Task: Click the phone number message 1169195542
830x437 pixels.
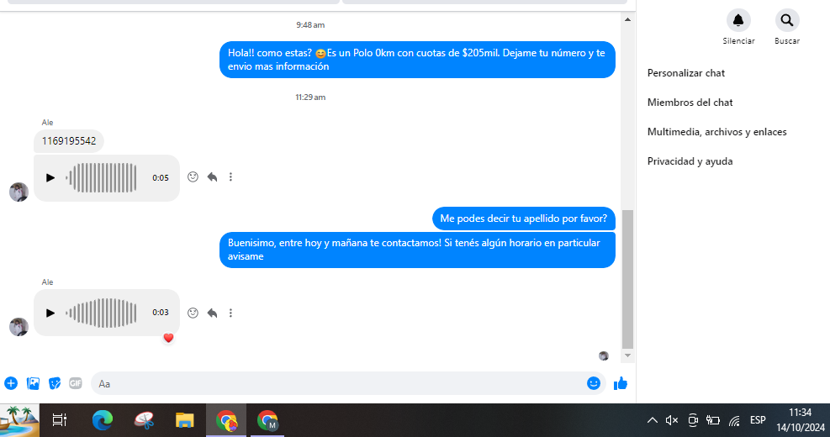Action: point(69,141)
